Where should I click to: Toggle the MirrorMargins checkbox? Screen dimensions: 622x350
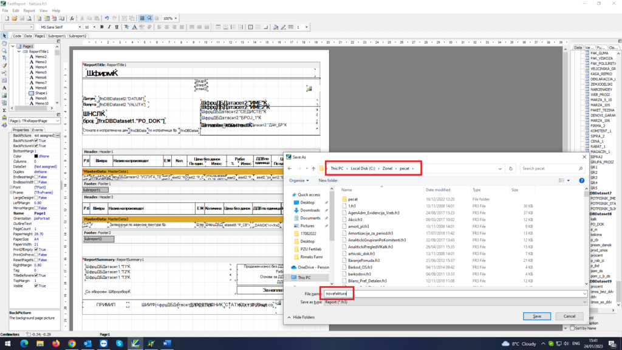(x=36, y=208)
